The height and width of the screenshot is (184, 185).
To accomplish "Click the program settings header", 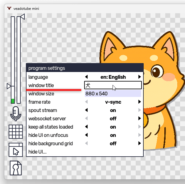I will coord(85,68).
